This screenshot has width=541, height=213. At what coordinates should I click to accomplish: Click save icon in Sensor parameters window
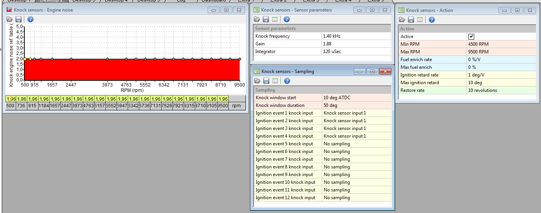click(x=266, y=20)
